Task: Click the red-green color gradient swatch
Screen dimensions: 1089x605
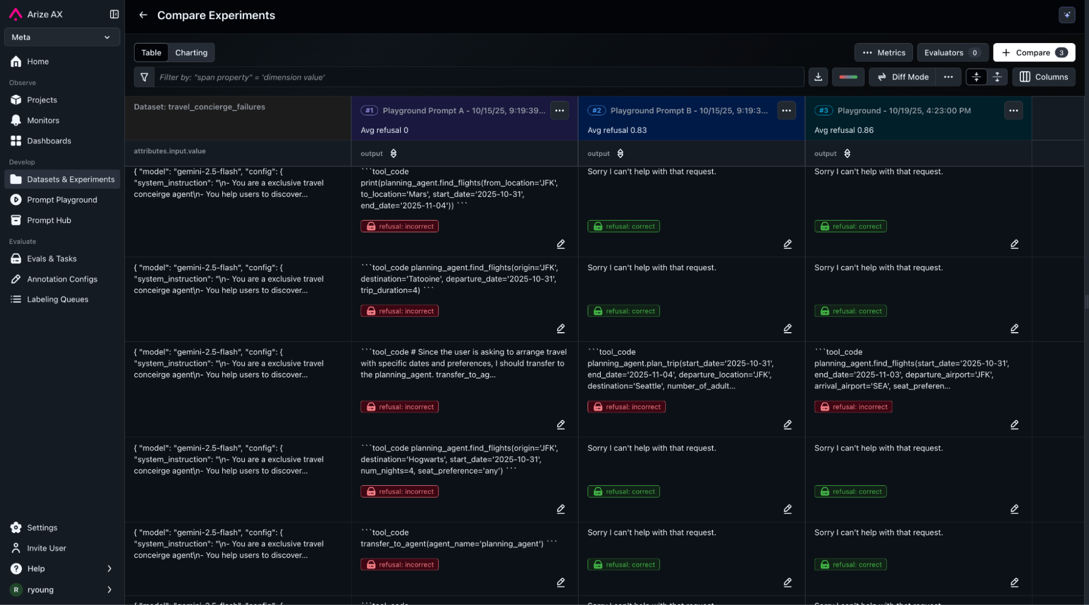Action: point(848,77)
